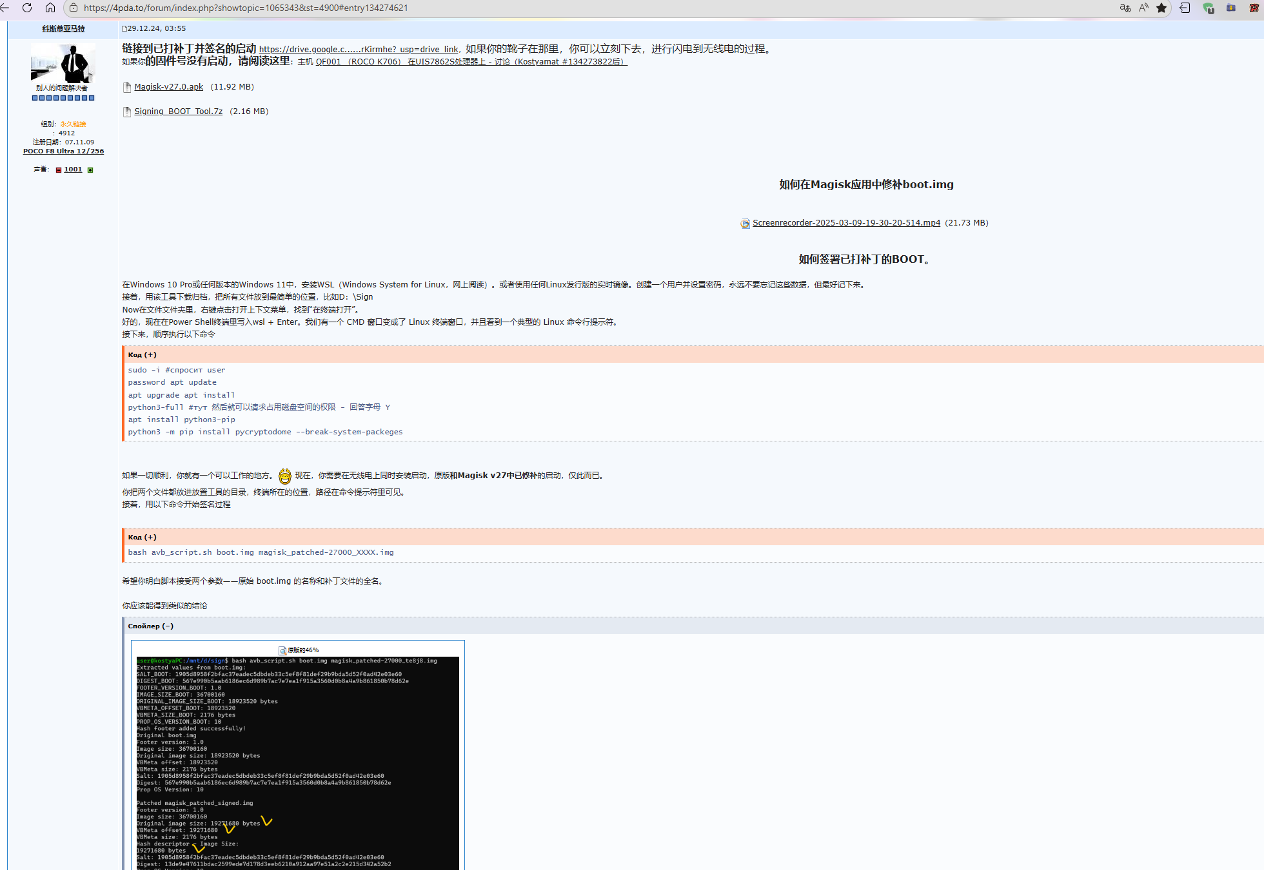This screenshot has height=870, width=1264.
Task: Click the code line 'apt install python3-pip'
Action: (181, 420)
